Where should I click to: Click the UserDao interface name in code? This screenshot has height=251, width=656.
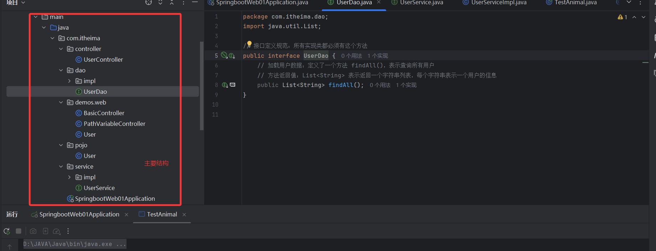coord(316,56)
